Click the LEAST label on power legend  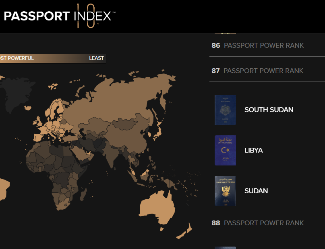click(96, 58)
